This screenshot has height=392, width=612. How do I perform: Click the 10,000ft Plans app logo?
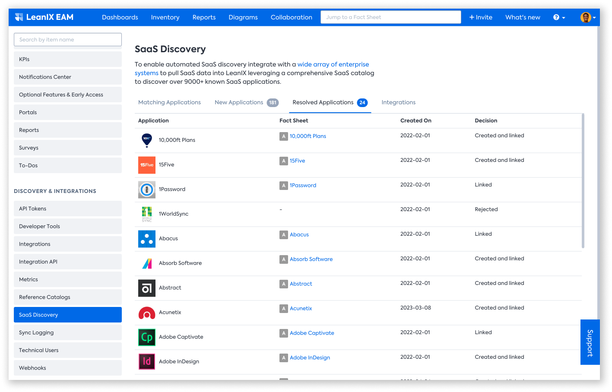(x=147, y=140)
